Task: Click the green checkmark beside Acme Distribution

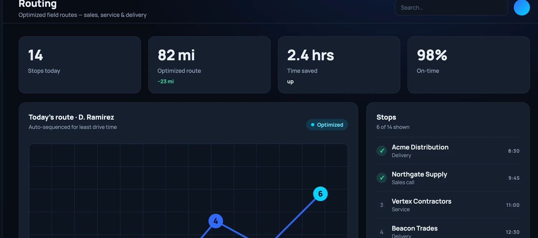Action: pyautogui.click(x=382, y=151)
